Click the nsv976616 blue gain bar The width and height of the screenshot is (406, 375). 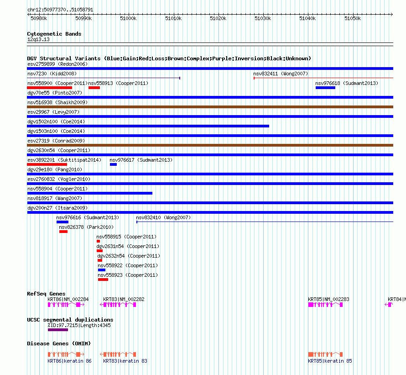click(x=62, y=222)
